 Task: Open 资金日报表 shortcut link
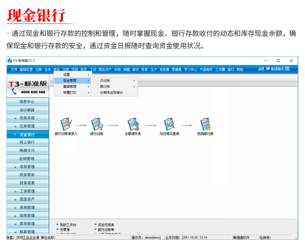pyautogui.click(x=106, y=225)
